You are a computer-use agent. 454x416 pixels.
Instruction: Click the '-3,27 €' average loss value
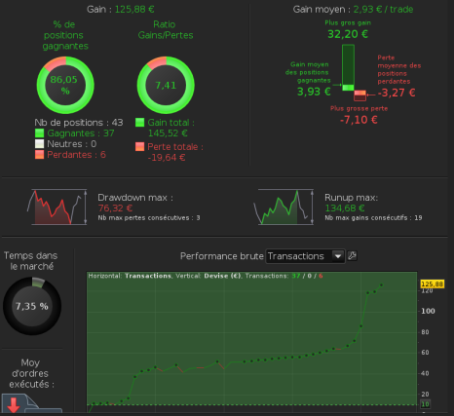coord(397,93)
